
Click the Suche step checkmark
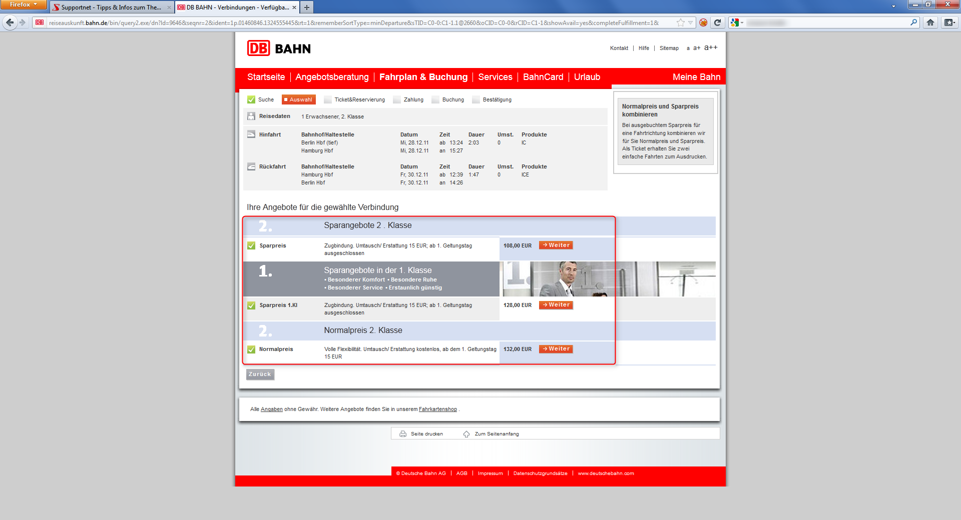(251, 99)
